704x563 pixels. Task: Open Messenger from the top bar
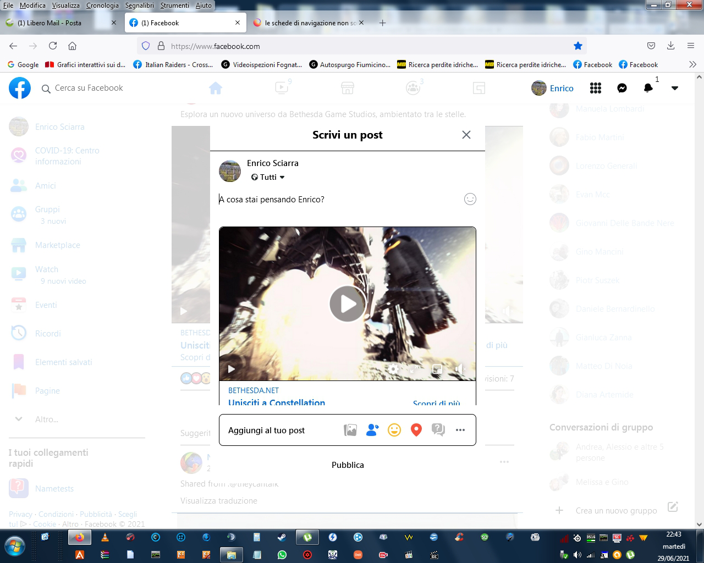(622, 88)
